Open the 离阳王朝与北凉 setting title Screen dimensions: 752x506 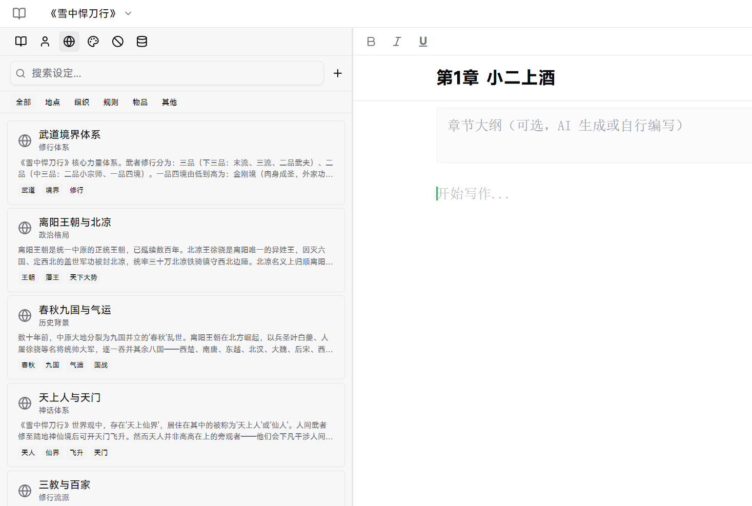click(75, 222)
